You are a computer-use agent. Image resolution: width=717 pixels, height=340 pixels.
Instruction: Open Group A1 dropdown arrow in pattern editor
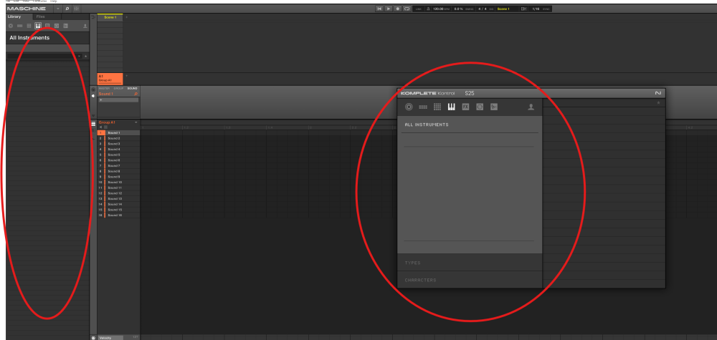coord(136,122)
